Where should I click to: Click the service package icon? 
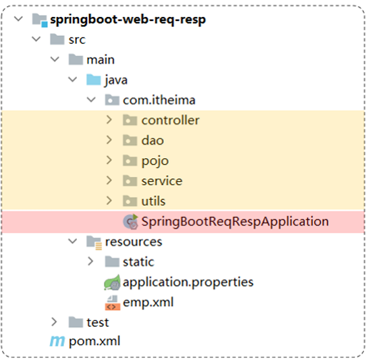130,181
